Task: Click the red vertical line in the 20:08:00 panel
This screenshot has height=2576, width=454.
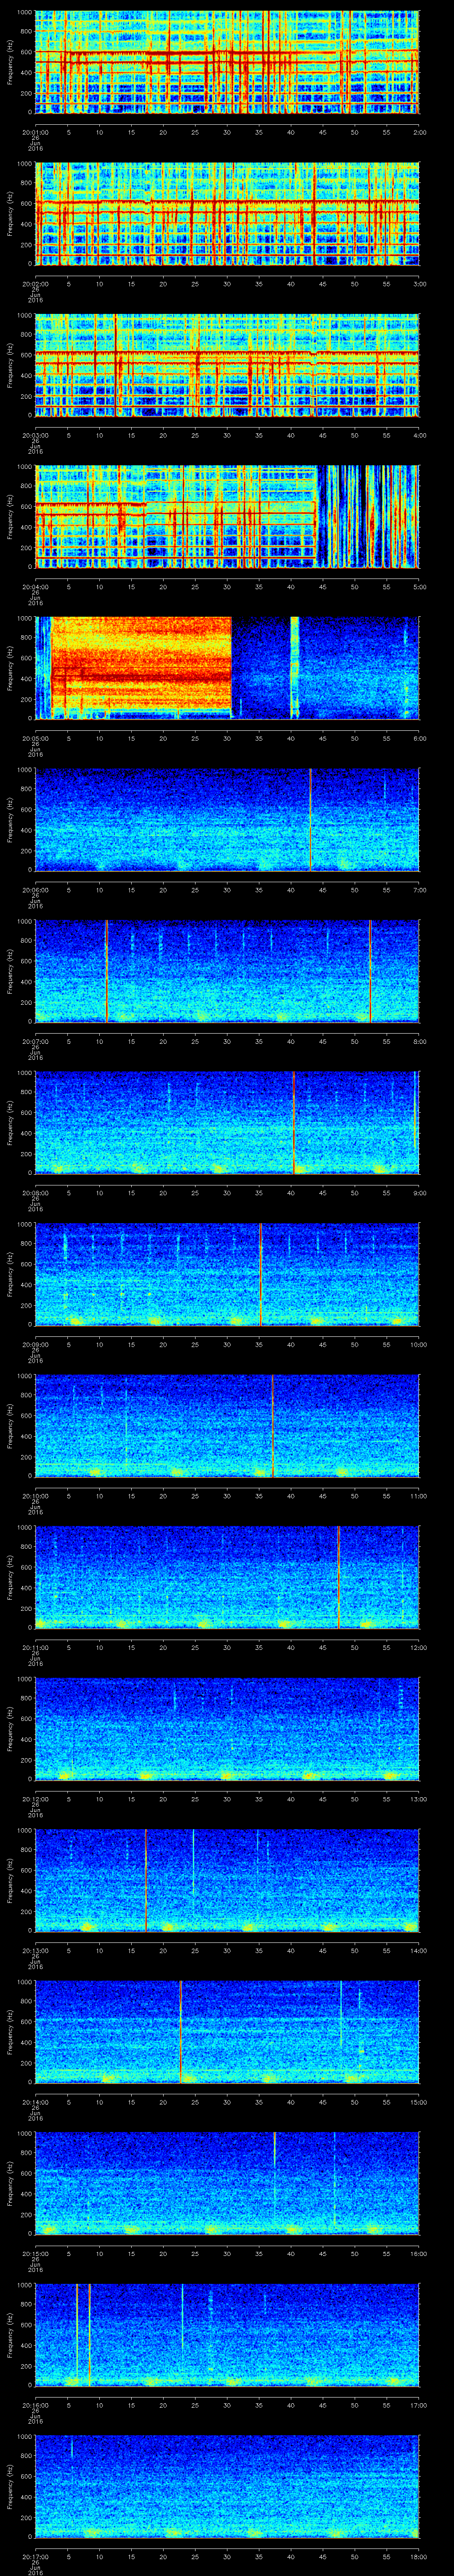Action: (x=294, y=1123)
